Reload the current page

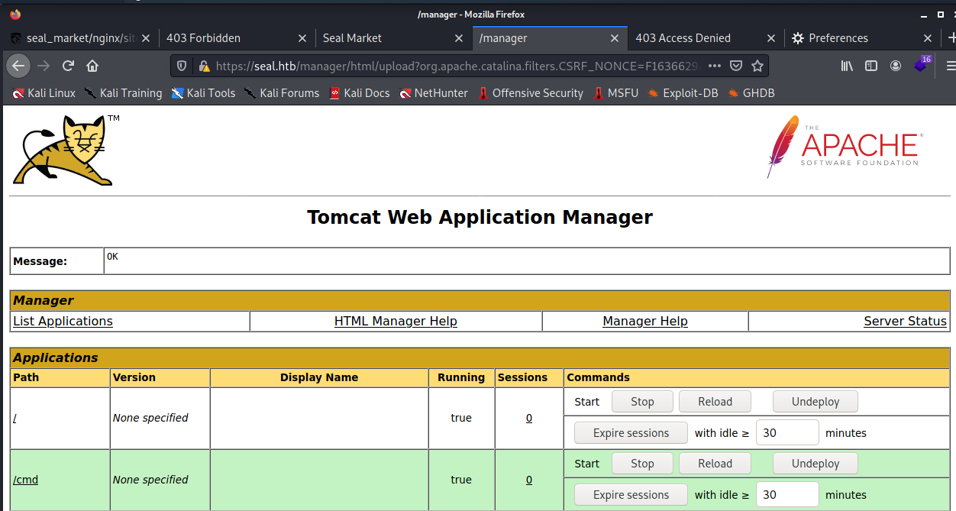tap(68, 66)
